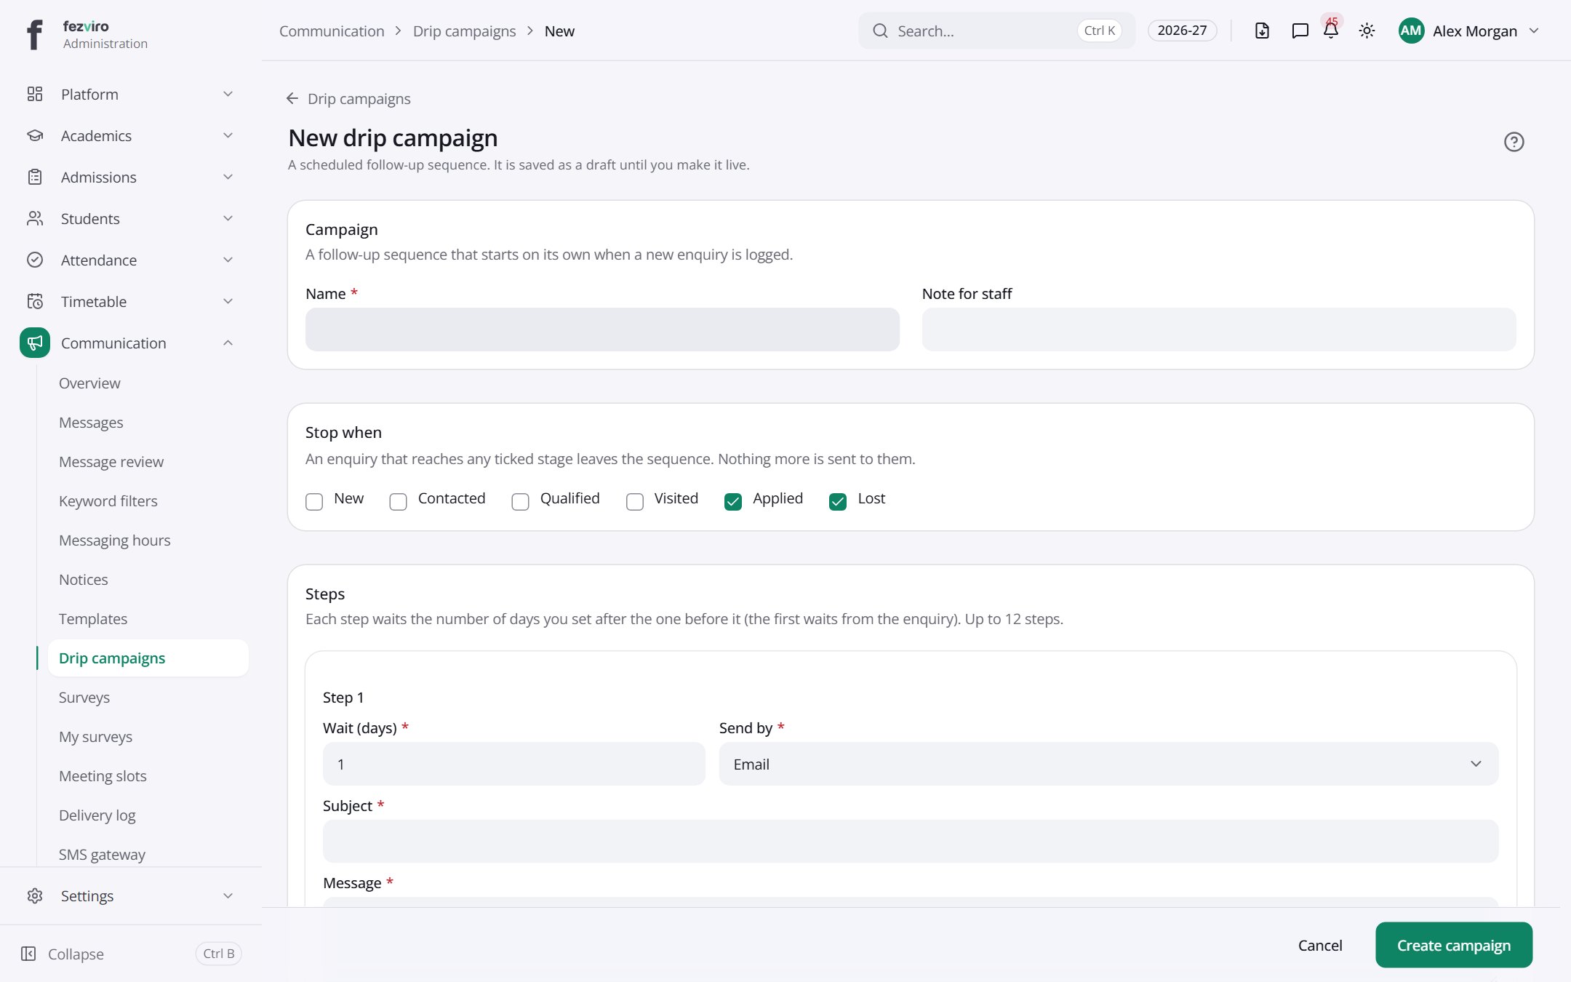Open the chat messages icon
Viewport: 1571px width, 982px height.
(1300, 31)
